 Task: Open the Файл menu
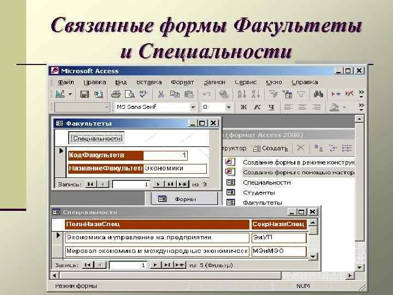65,82
